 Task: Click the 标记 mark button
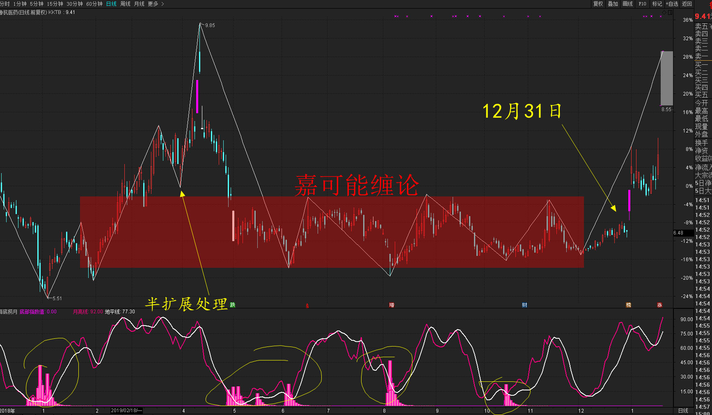click(657, 4)
